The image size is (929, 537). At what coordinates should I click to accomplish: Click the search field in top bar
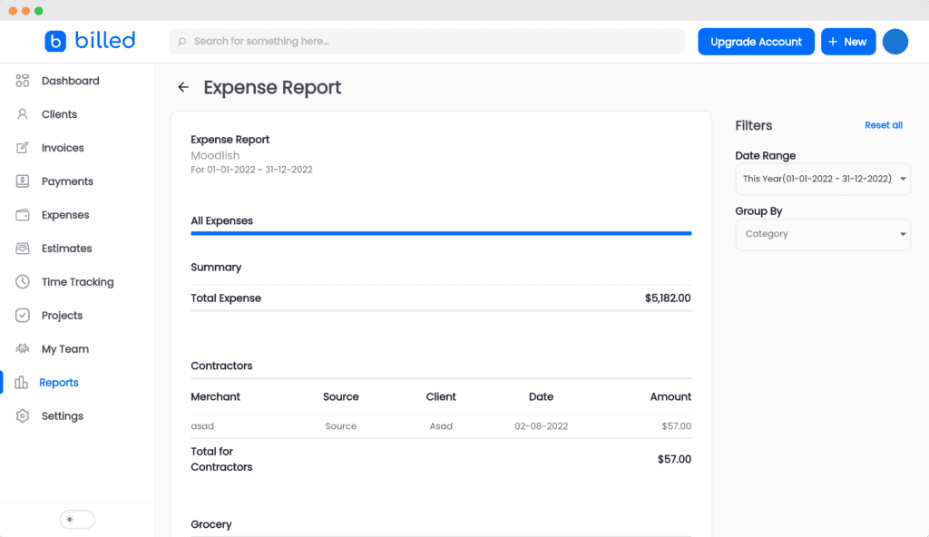(426, 41)
